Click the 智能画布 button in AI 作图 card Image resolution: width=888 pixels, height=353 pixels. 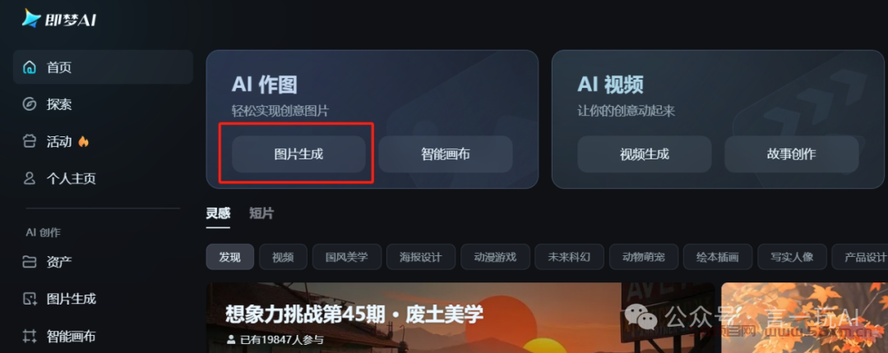point(445,154)
